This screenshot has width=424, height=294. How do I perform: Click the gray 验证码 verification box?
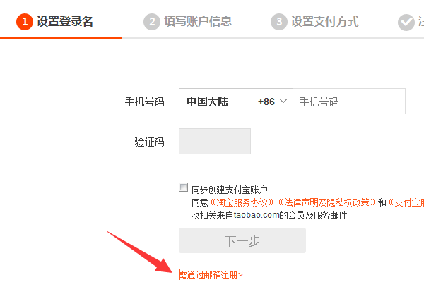click(215, 141)
